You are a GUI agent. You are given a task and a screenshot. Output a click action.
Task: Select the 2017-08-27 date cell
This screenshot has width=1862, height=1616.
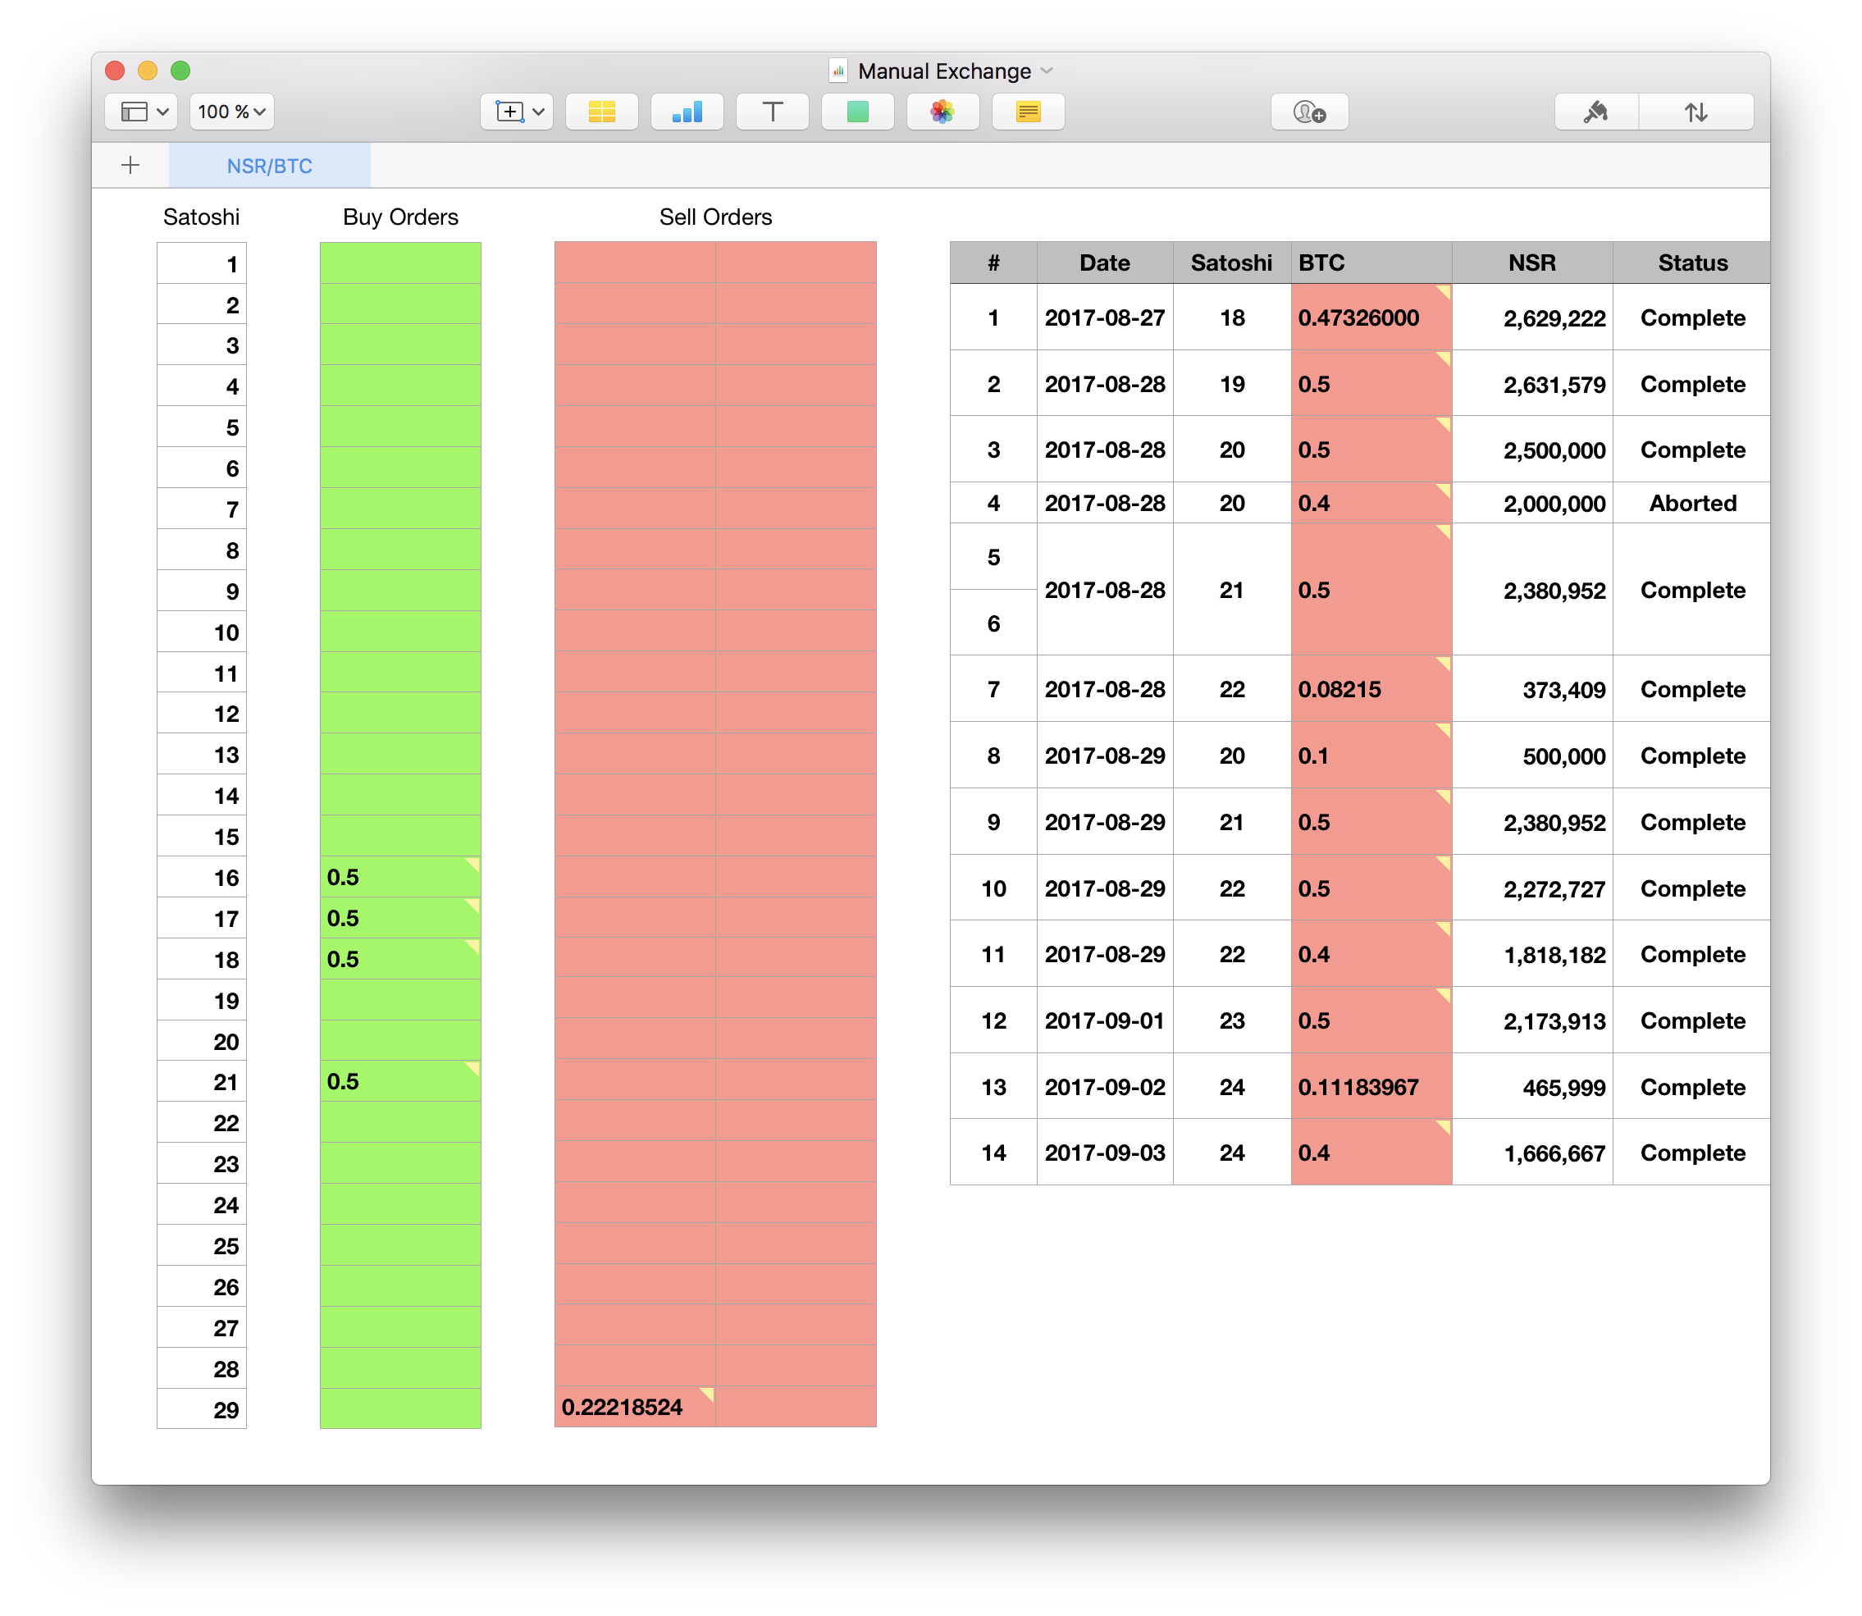click(x=1105, y=317)
